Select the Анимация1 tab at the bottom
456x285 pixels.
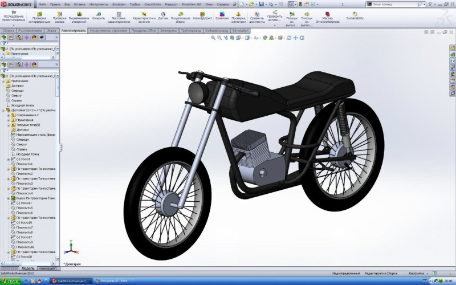coord(47,268)
